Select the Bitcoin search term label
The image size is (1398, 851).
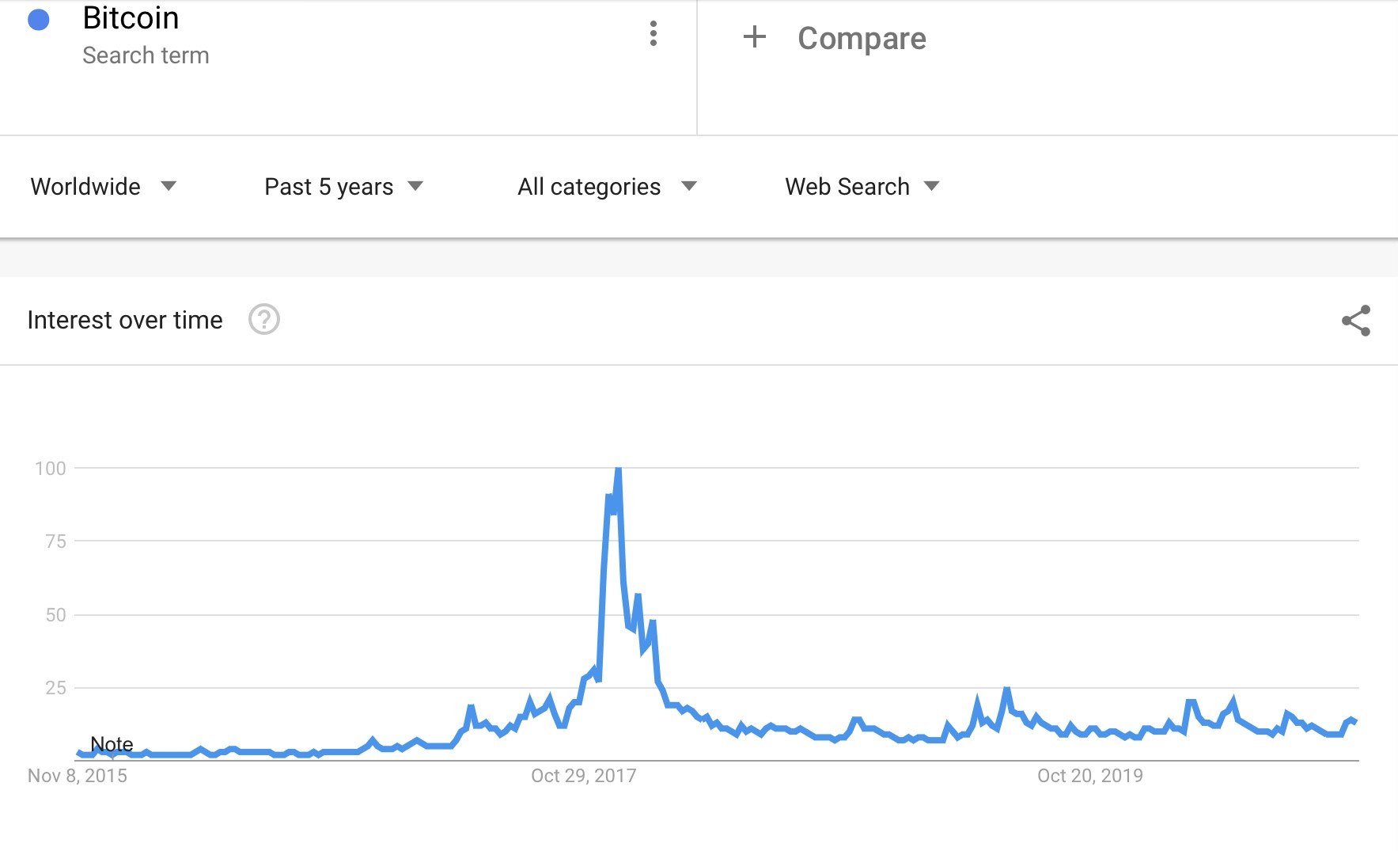pos(131,18)
